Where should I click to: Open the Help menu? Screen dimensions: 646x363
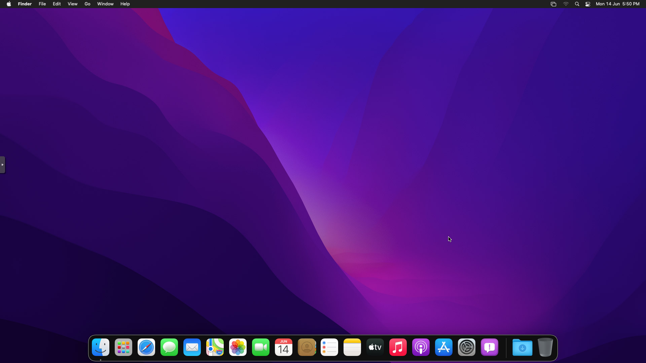pyautogui.click(x=125, y=4)
